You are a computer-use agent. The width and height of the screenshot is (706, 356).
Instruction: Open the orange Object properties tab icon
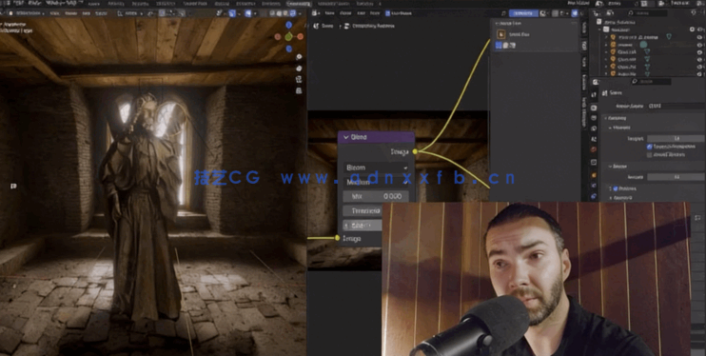pyautogui.click(x=594, y=175)
